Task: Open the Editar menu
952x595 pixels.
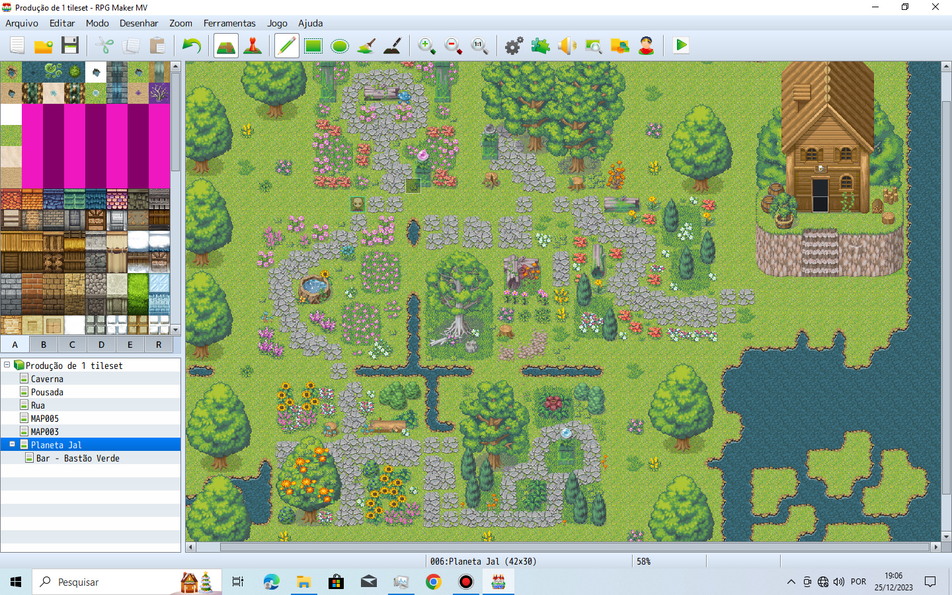Action: (62, 23)
